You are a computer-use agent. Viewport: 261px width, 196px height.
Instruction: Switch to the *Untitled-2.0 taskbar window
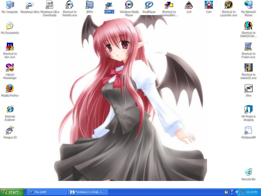88,192
